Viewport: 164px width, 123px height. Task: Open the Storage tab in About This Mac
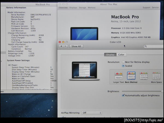83,8
